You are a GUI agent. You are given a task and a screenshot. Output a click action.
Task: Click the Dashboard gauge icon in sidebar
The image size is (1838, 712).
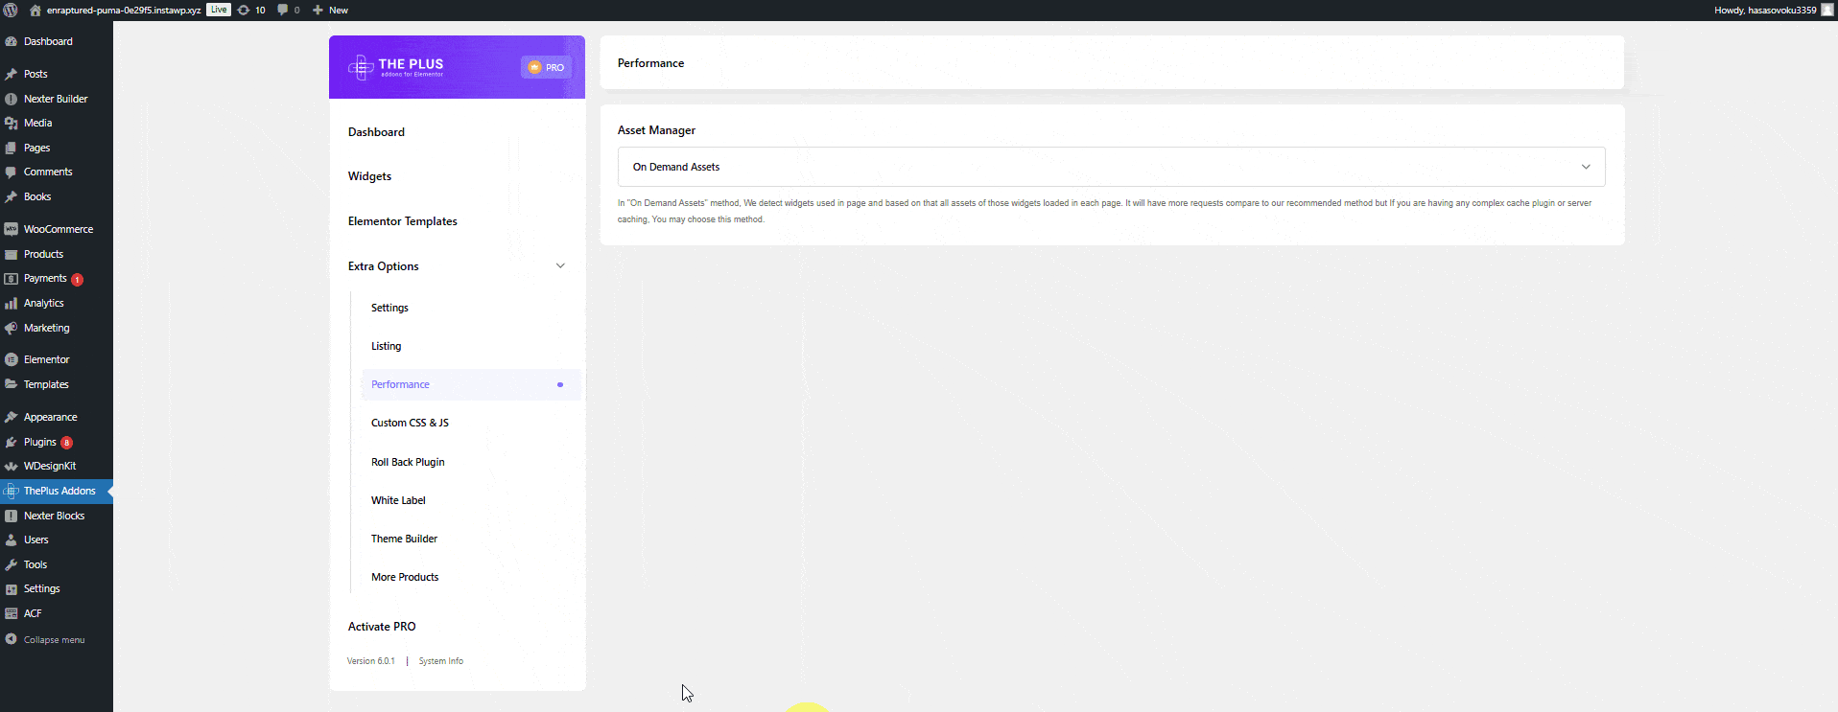pos(12,42)
